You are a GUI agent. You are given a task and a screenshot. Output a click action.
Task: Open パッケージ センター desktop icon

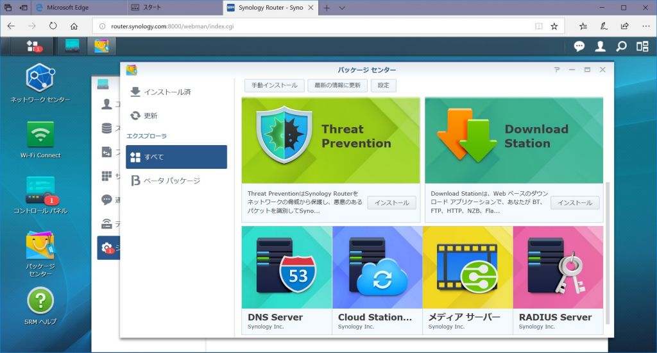point(40,254)
